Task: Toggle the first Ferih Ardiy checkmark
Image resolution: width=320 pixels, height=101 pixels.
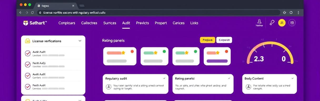Action: tap(28, 64)
